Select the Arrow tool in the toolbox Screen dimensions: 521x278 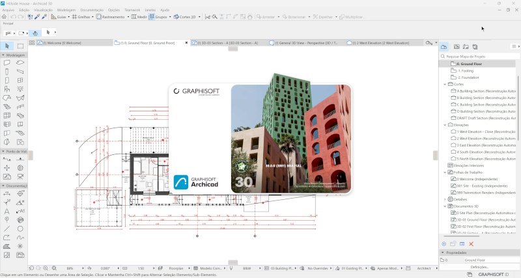click(x=7, y=46)
